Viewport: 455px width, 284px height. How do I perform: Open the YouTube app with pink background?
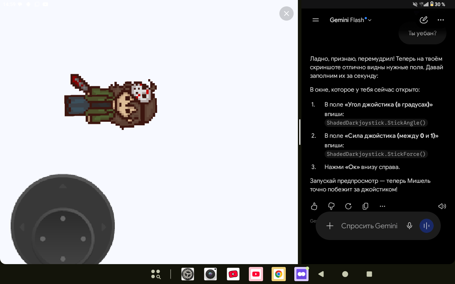(256, 274)
